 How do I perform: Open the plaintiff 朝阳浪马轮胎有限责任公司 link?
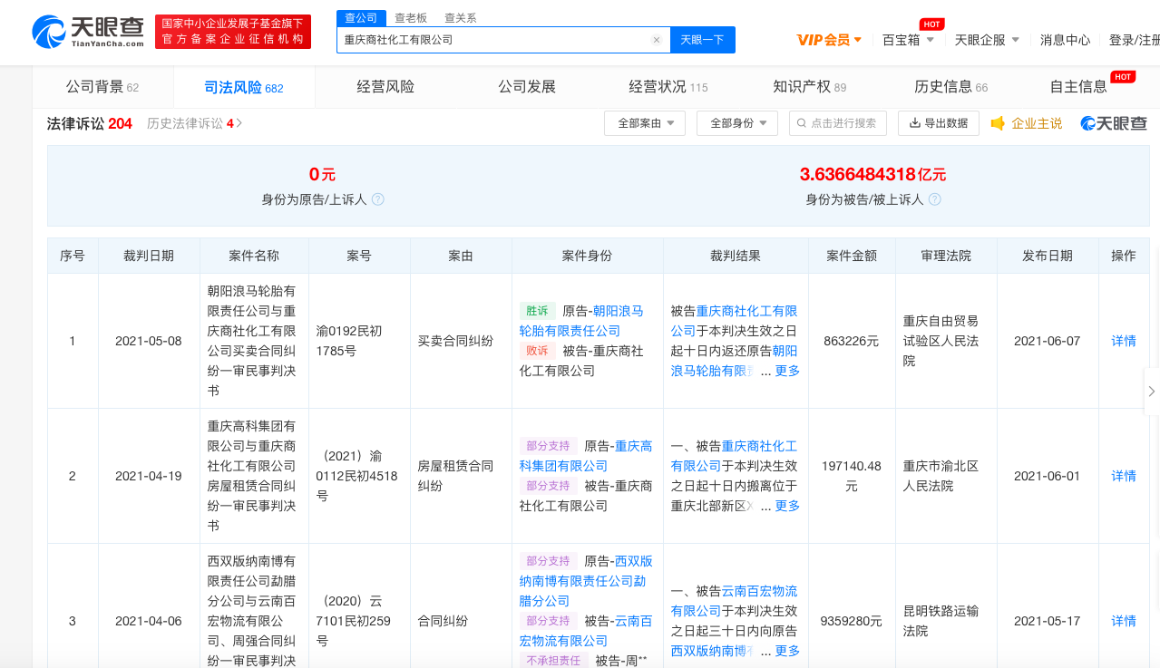click(x=581, y=321)
